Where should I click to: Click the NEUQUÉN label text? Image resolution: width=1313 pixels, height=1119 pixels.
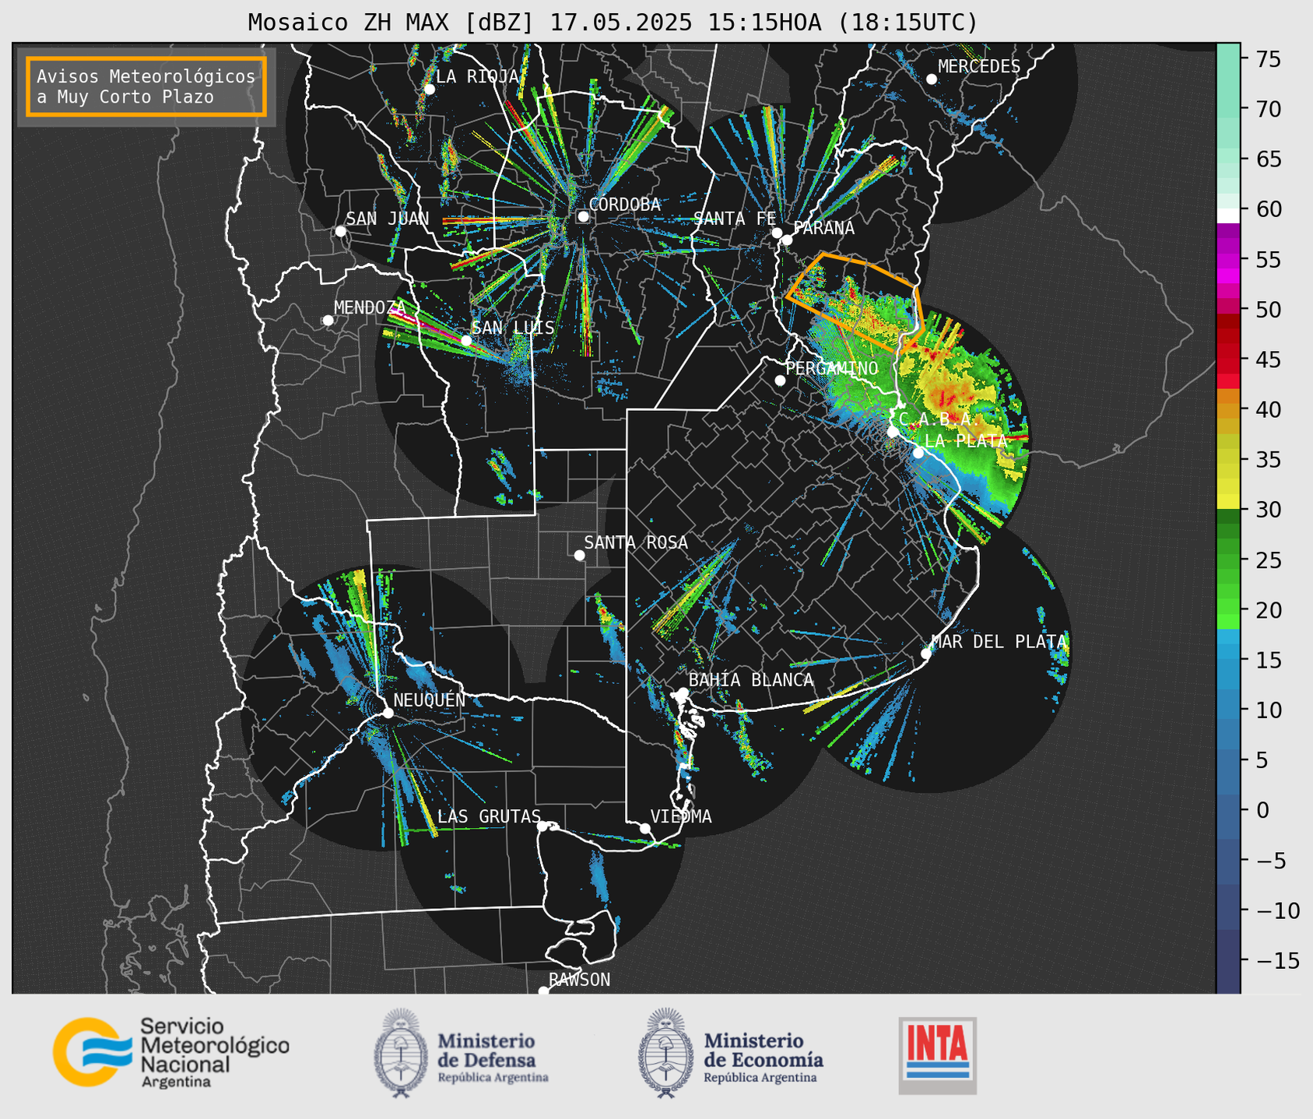pos(429,700)
